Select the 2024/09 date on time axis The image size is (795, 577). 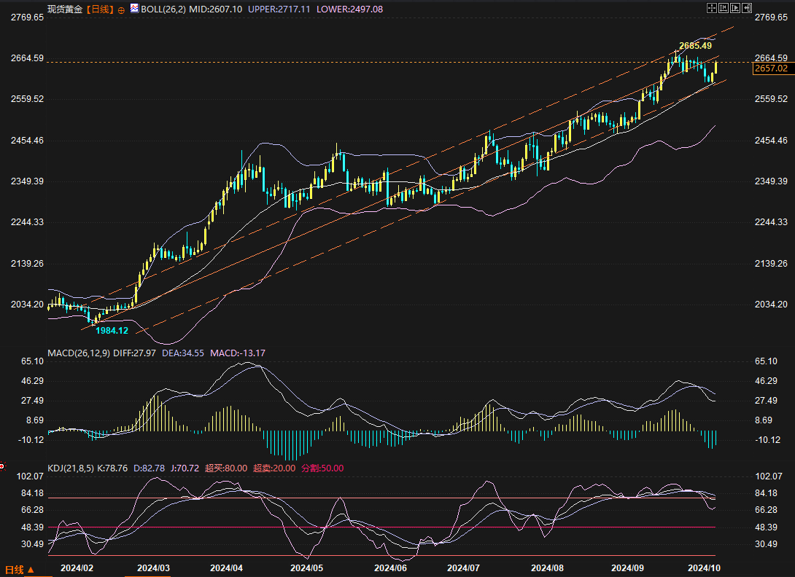pyautogui.click(x=627, y=568)
